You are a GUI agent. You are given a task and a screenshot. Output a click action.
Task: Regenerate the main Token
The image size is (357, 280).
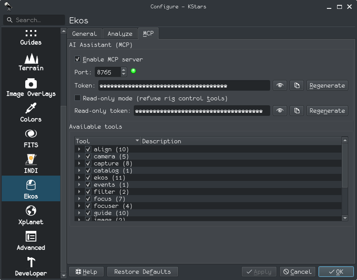[327, 85]
